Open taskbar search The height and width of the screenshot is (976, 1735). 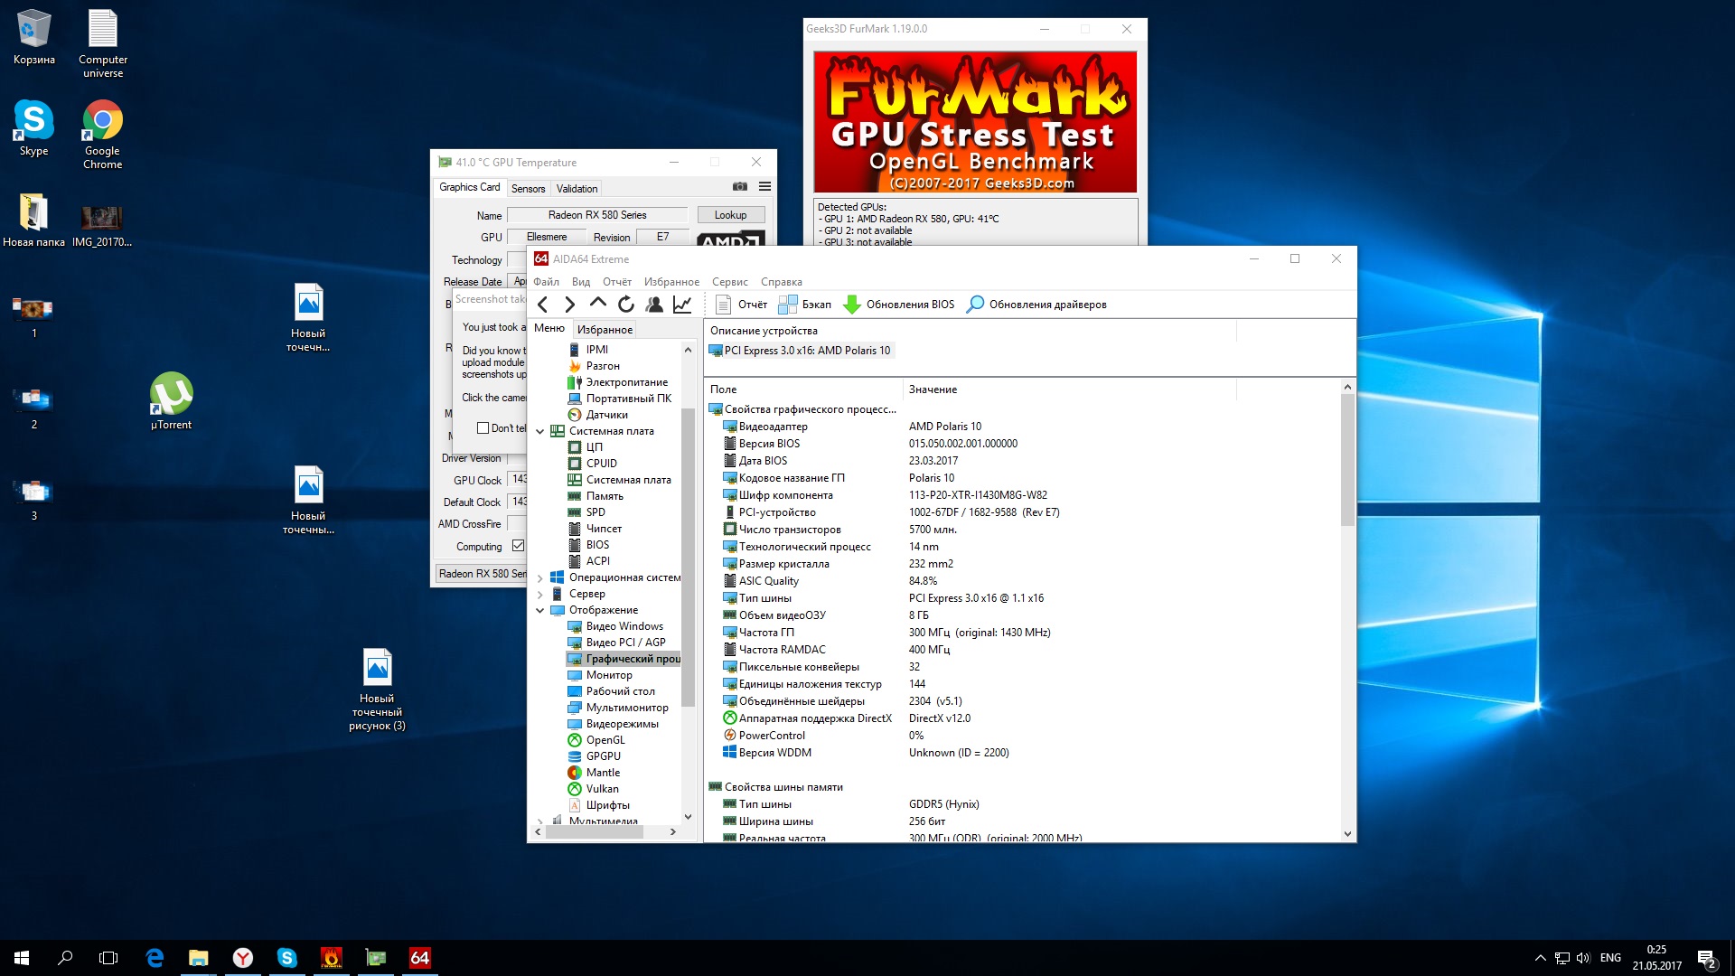coord(65,958)
